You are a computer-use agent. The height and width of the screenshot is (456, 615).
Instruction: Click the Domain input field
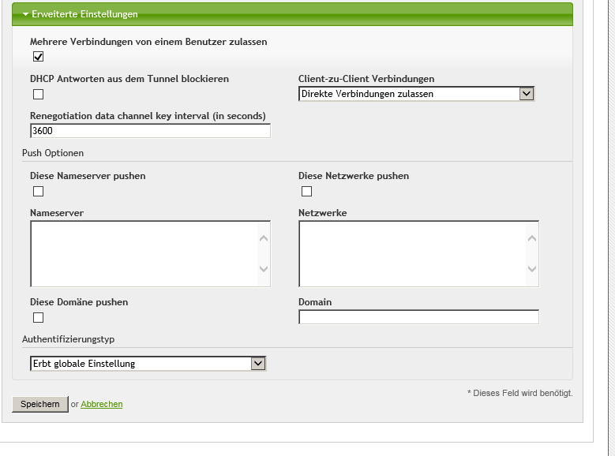(x=418, y=317)
